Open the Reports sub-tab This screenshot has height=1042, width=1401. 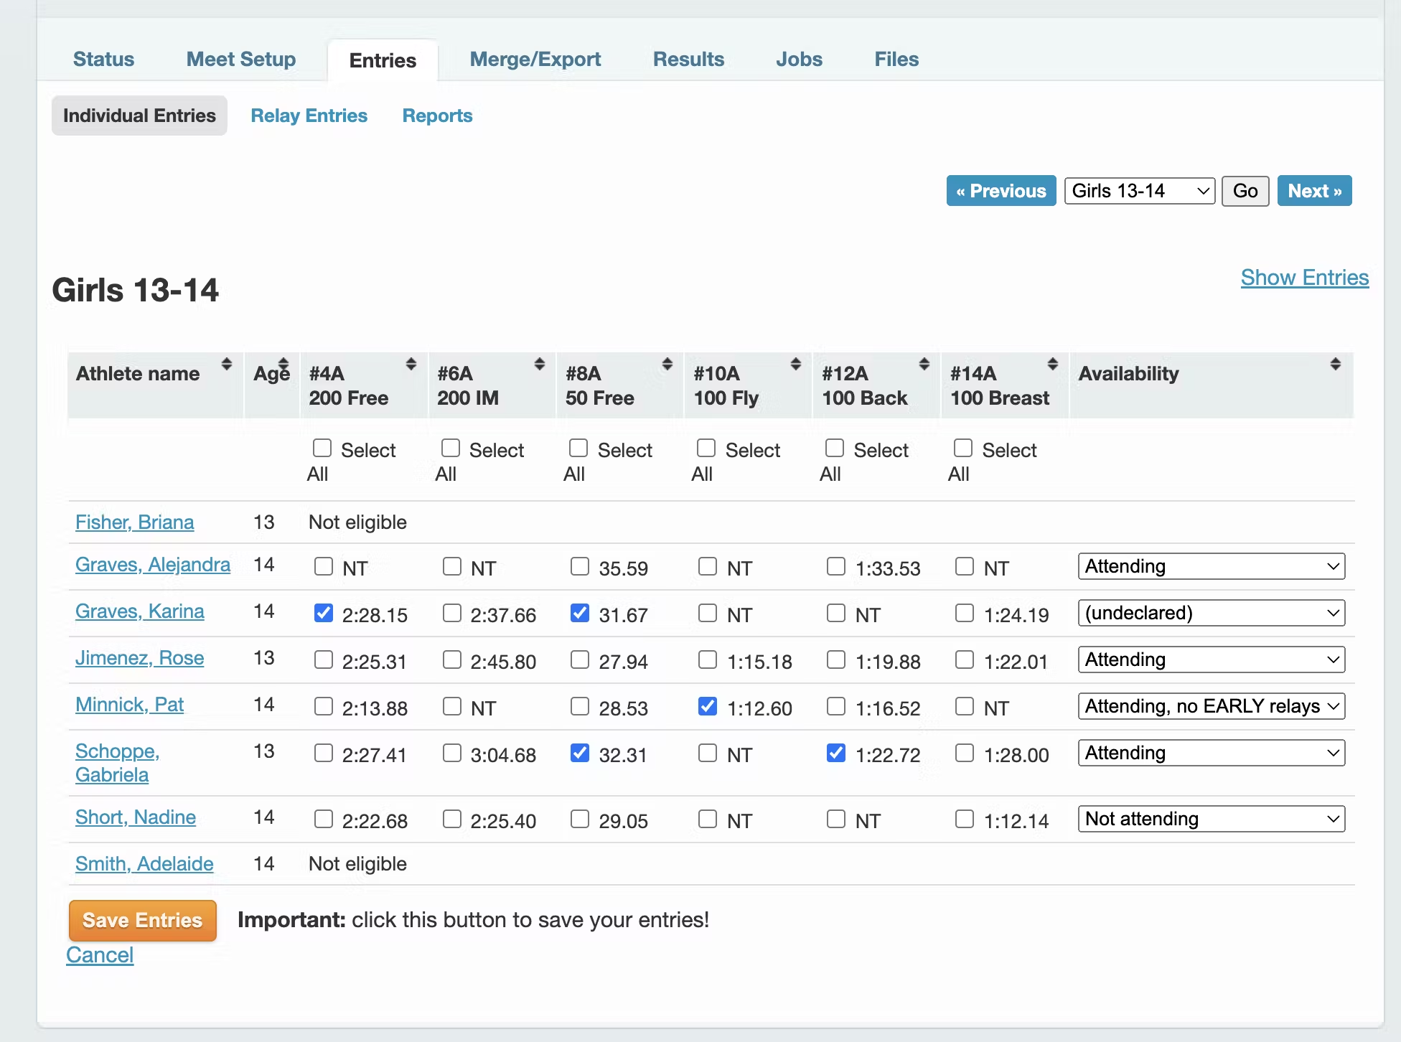pos(437,116)
